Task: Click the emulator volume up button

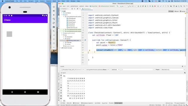Action: [x=54, y=11]
